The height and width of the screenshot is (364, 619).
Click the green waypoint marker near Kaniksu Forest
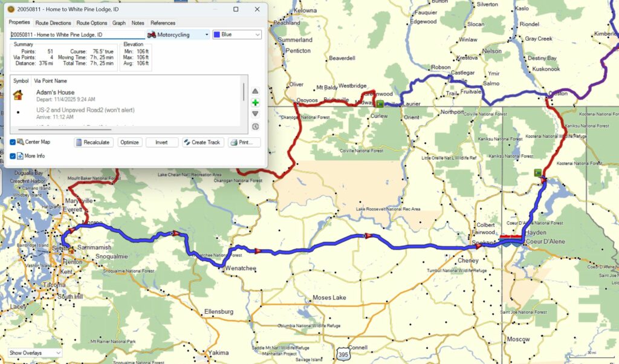[537, 173]
